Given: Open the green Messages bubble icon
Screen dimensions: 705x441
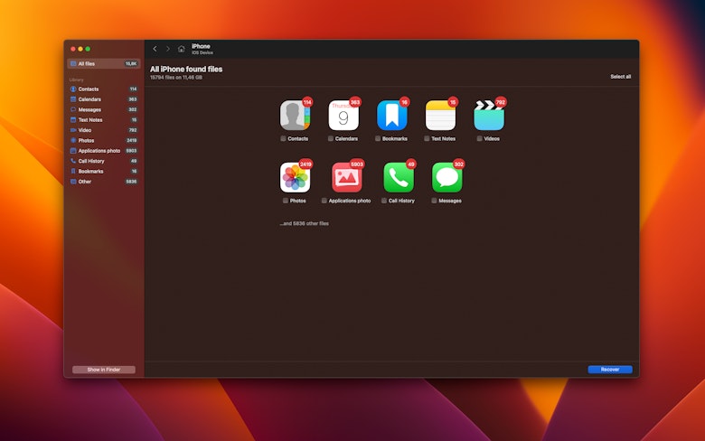Looking at the screenshot, I should [446, 177].
